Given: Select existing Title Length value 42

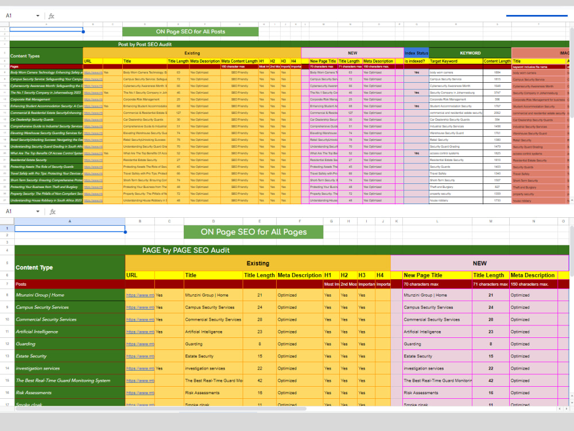Looking at the screenshot, I should [x=259, y=380].
